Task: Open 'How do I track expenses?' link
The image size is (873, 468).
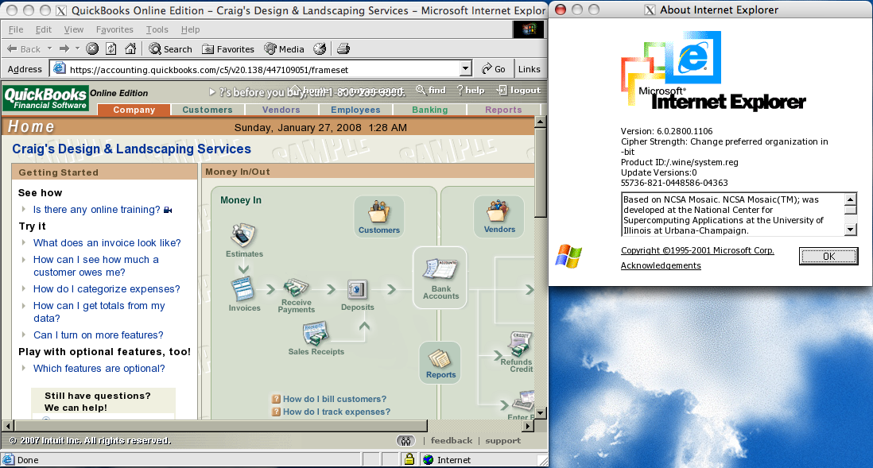Action: coord(337,412)
